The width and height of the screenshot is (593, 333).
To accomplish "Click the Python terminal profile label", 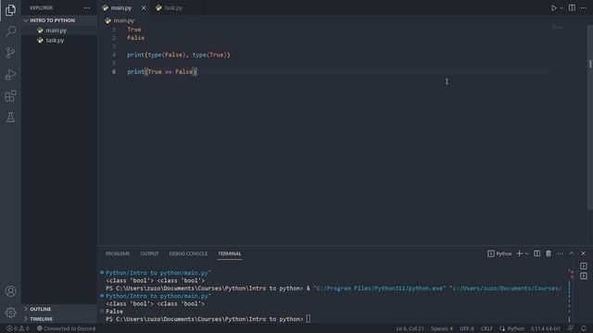I will point(499,253).
